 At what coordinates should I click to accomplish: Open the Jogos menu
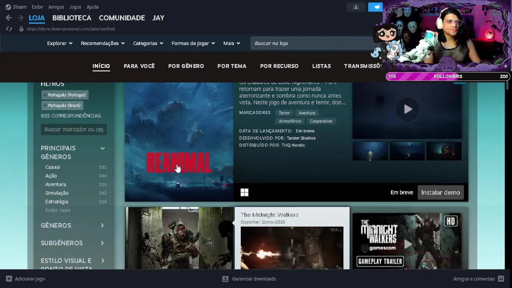point(75,7)
